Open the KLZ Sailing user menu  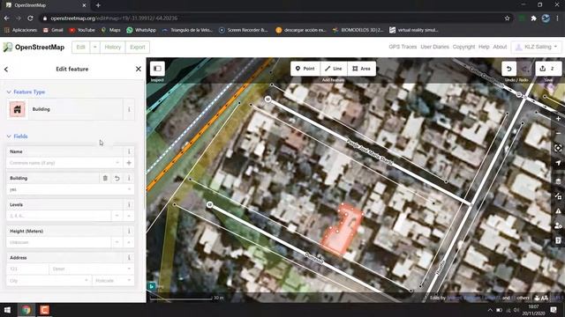click(x=537, y=47)
